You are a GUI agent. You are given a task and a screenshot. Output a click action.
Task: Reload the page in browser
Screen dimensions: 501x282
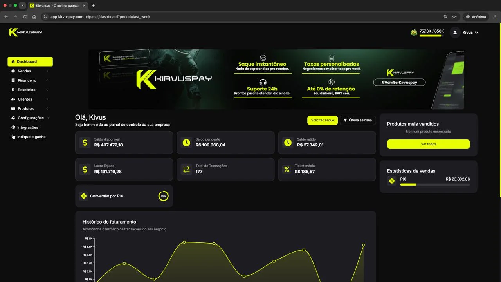coord(25,17)
